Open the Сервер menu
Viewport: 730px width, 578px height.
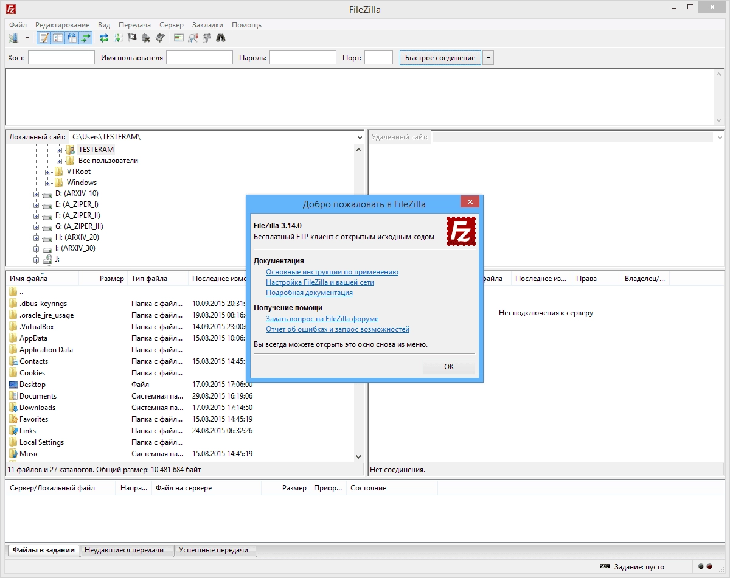point(172,25)
